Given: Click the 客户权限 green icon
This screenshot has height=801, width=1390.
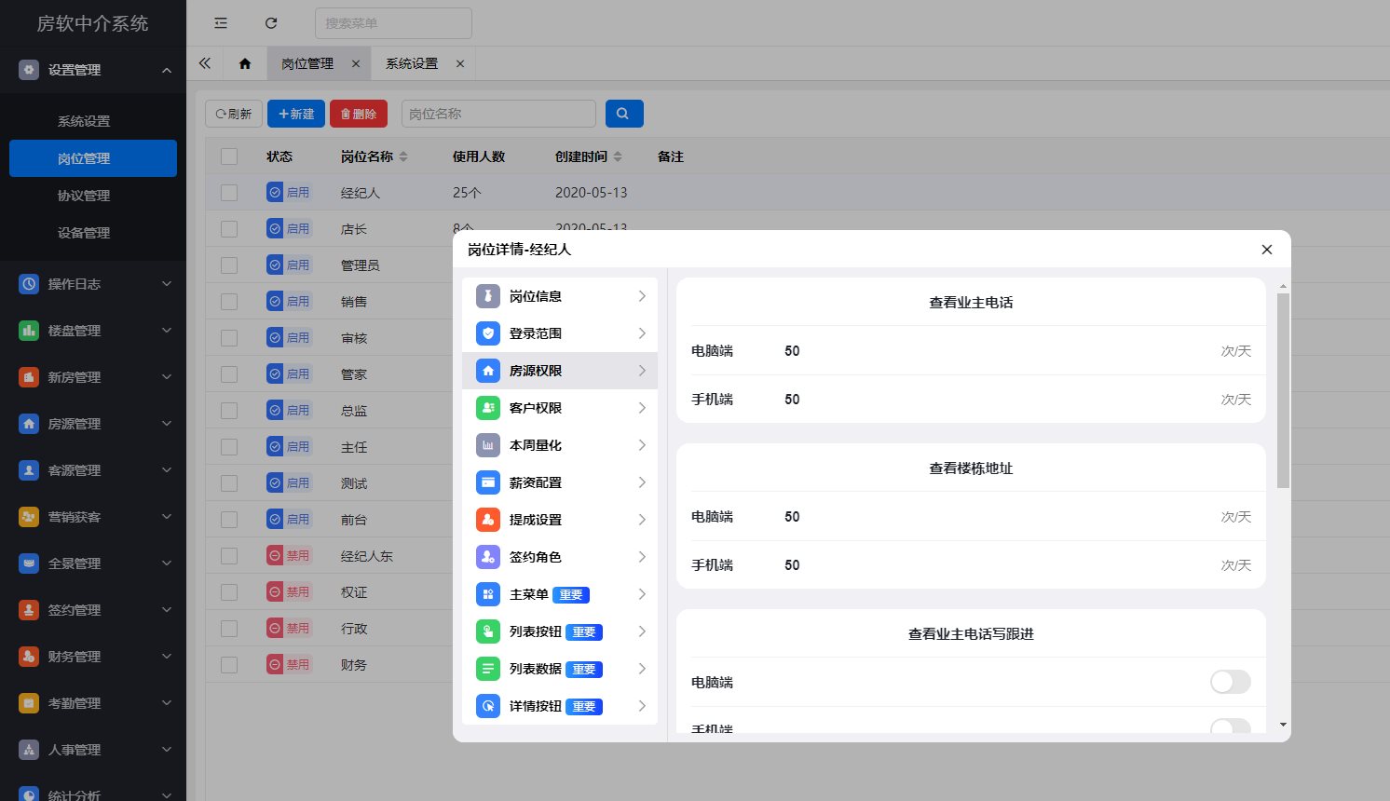Looking at the screenshot, I should coord(488,408).
